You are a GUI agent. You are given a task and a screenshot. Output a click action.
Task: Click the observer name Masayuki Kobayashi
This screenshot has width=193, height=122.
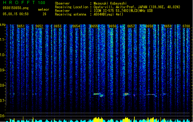pyautogui.click(x=110, y=3)
